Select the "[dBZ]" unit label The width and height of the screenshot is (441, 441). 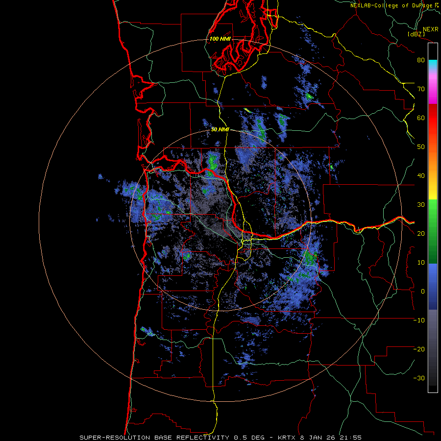point(416,34)
